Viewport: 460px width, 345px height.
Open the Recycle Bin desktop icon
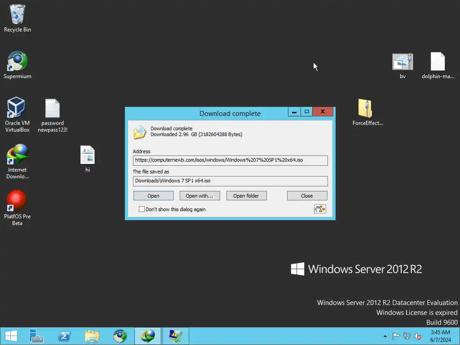click(x=18, y=18)
